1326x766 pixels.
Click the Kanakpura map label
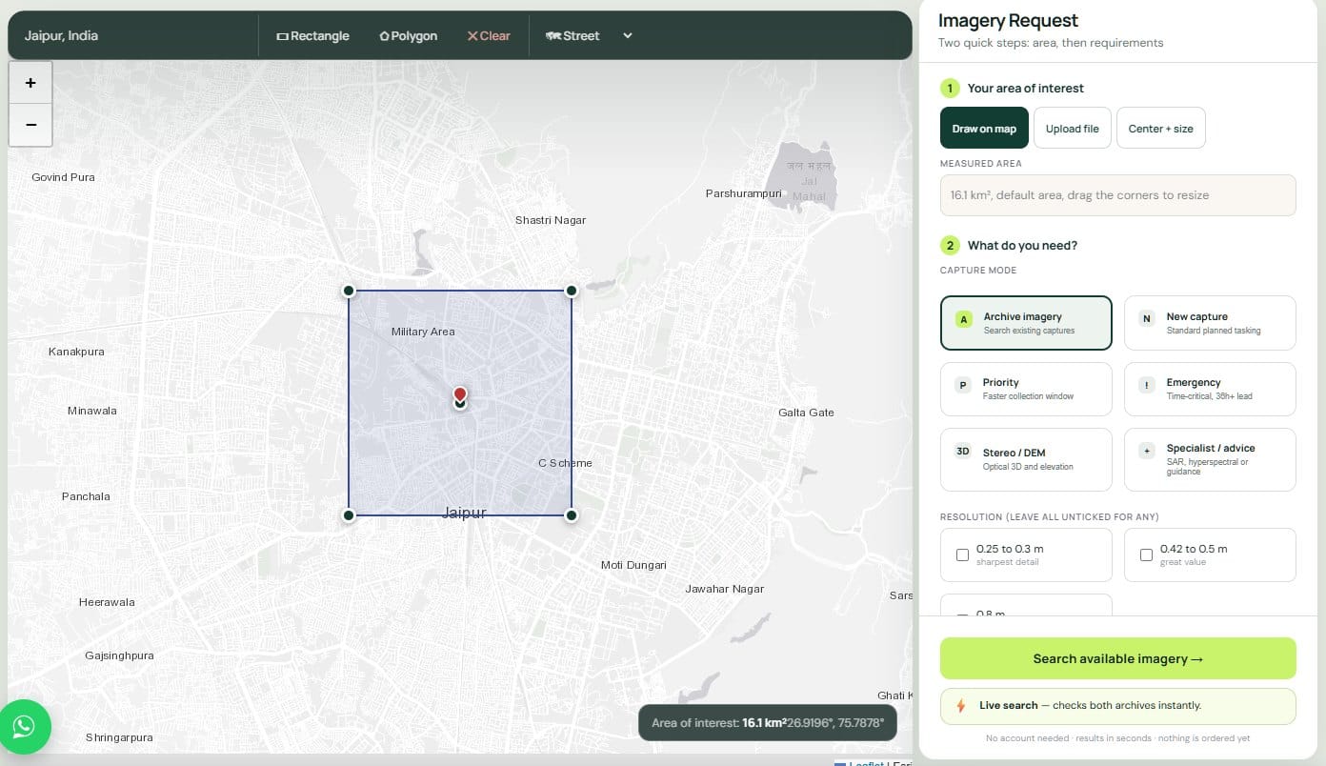pos(76,352)
